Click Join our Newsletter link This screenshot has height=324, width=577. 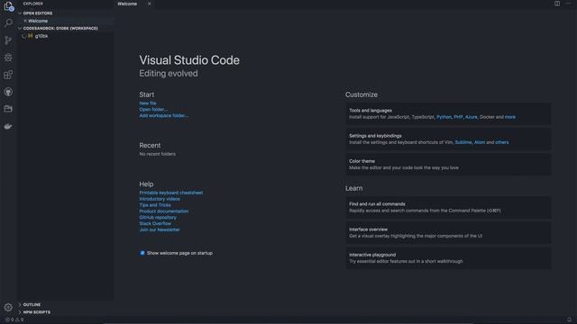pos(160,229)
